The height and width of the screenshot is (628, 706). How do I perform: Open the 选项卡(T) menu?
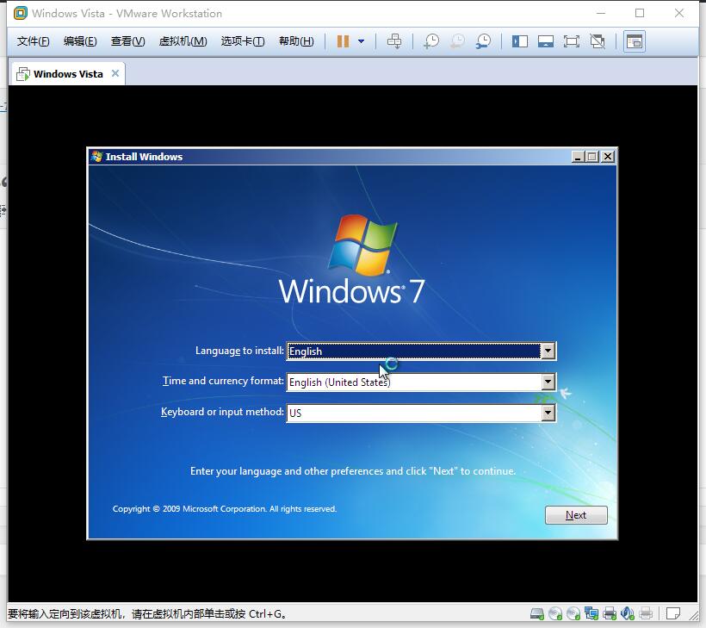point(243,41)
